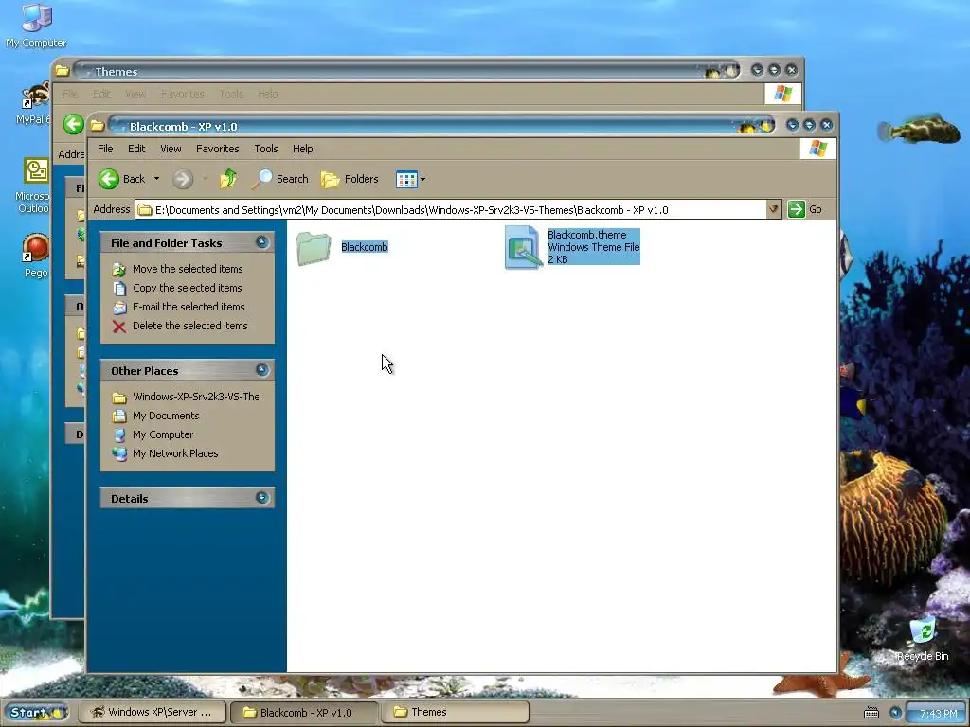The image size is (970, 727).
Task: Click the Windows flag logo in Blackcomb window
Action: (817, 149)
